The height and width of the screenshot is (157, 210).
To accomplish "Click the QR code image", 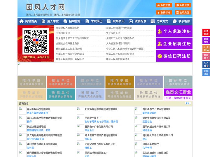I will (x=36, y=41).
